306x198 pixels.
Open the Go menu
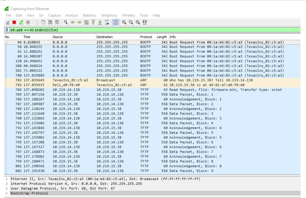[41, 15]
